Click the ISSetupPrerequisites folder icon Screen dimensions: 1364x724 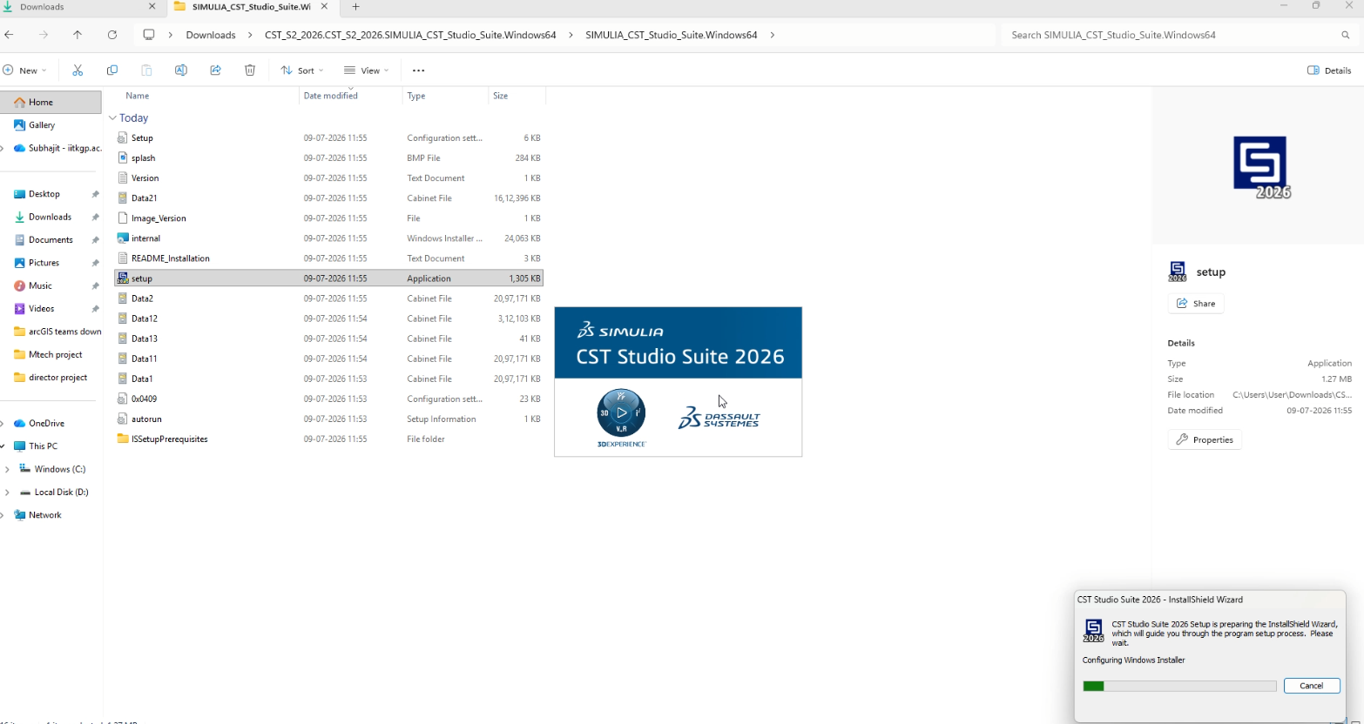point(123,439)
